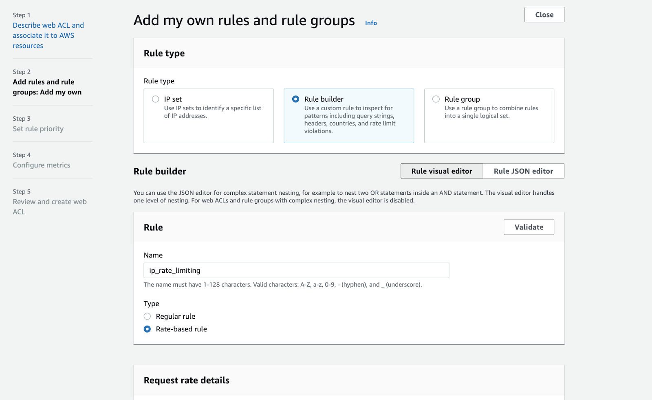This screenshot has width=652, height=400.
Task: Click the Close button
Action: (x=544, y=15)
